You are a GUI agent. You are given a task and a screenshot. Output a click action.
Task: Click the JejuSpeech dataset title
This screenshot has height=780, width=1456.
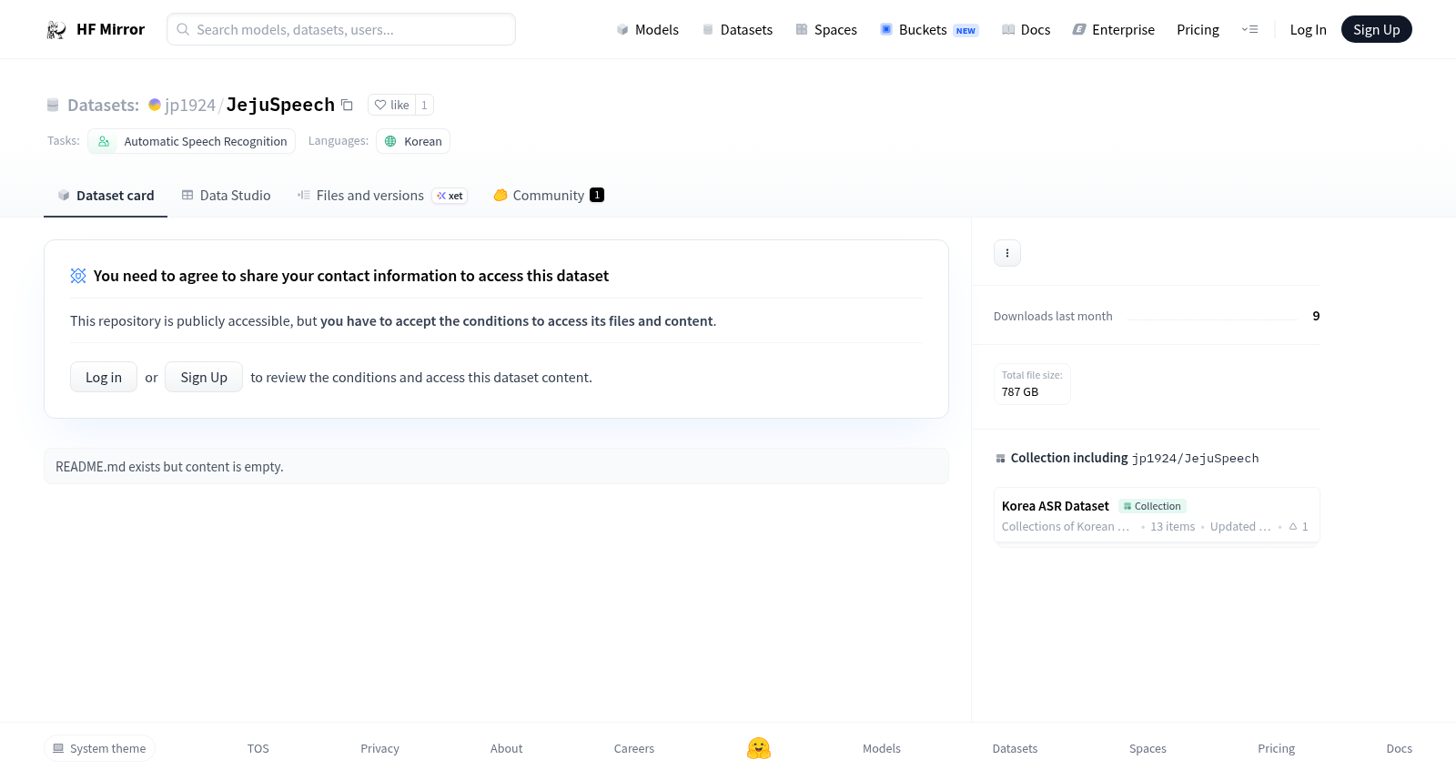point(280,105)
